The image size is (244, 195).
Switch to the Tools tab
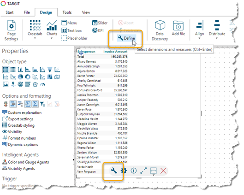(x=67, y=12)
